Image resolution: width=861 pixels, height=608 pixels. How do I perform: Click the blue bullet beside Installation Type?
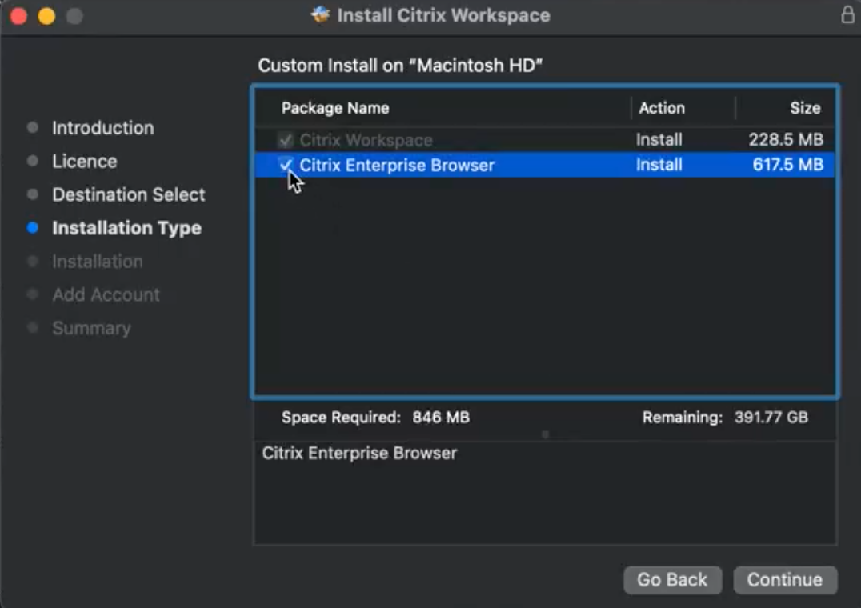(x=32, y=228)
